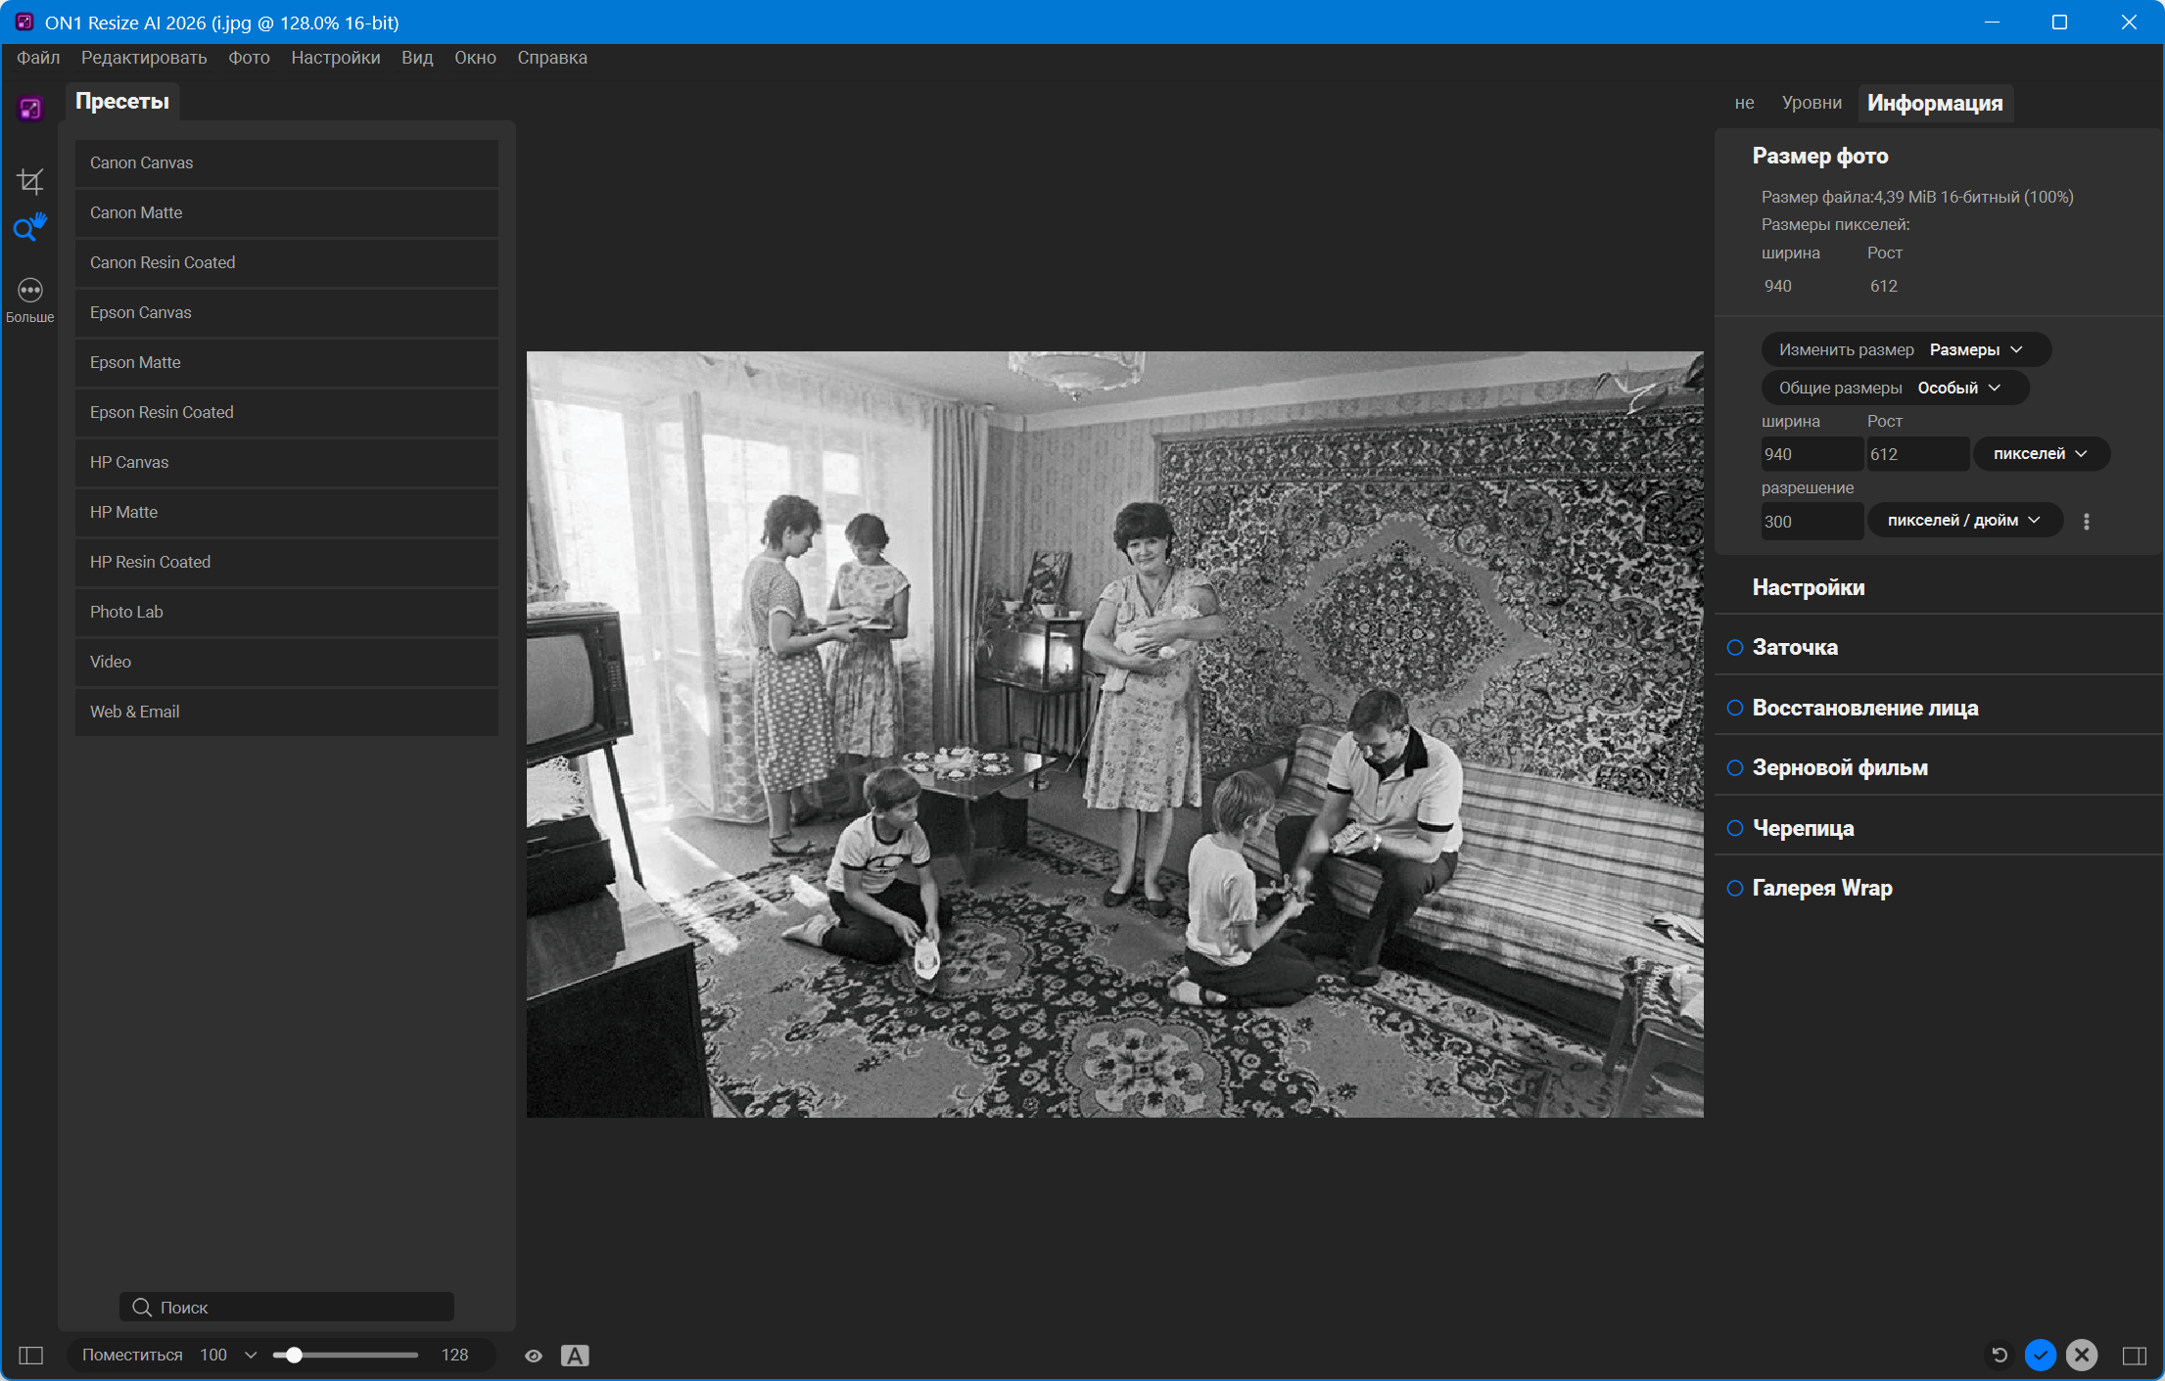The image size is (2165, 1381).
Task: Switch to the Уровни tab
Action: click(1811, 103)
